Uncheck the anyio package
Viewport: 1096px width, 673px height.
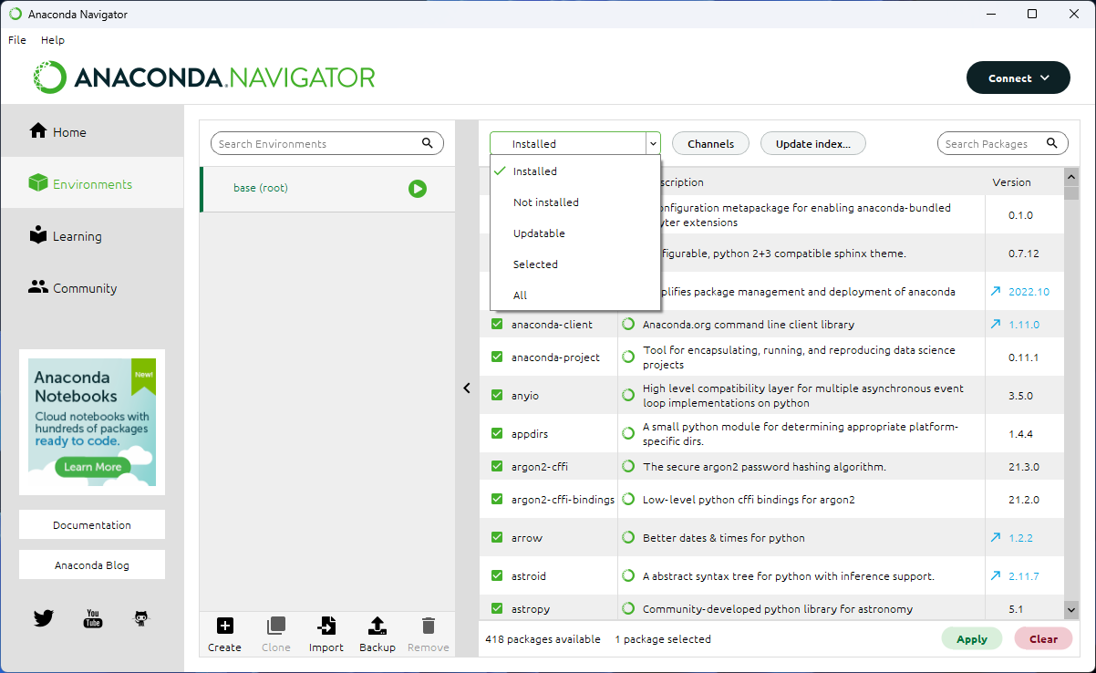coord(497,394)
